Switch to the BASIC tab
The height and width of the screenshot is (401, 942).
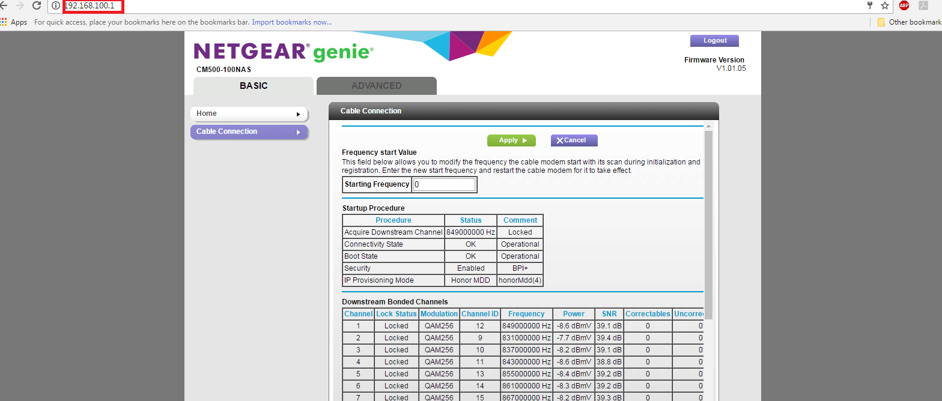[254, 86]
